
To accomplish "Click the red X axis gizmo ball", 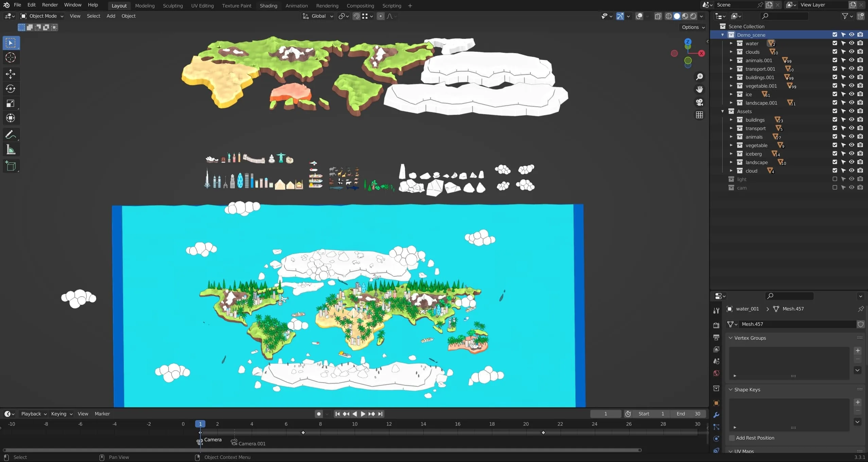I will [x=701, y=53].
